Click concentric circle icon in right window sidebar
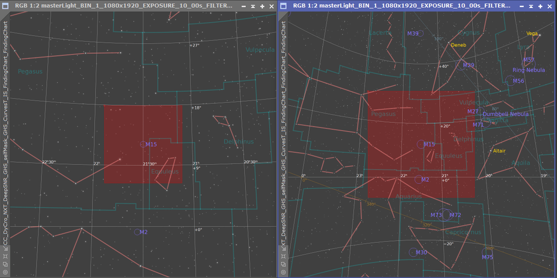This screenshot has width=557, height=278. coord(283,272)
